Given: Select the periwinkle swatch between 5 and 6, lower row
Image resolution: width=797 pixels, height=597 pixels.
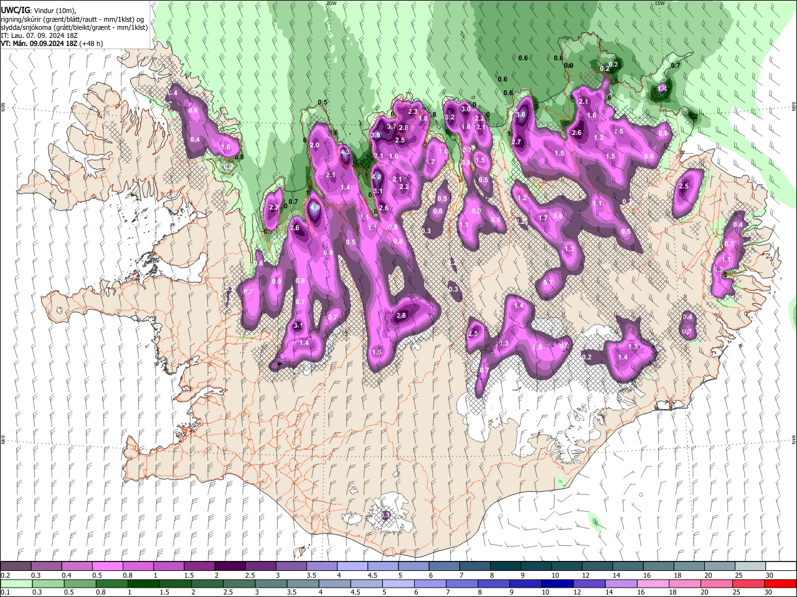Looking at the screenshot, I should point(398,583).
